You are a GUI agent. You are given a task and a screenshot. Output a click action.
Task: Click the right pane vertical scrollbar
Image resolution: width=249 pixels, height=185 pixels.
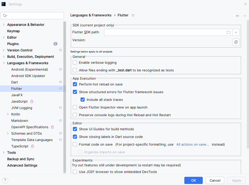coord(248,84)
